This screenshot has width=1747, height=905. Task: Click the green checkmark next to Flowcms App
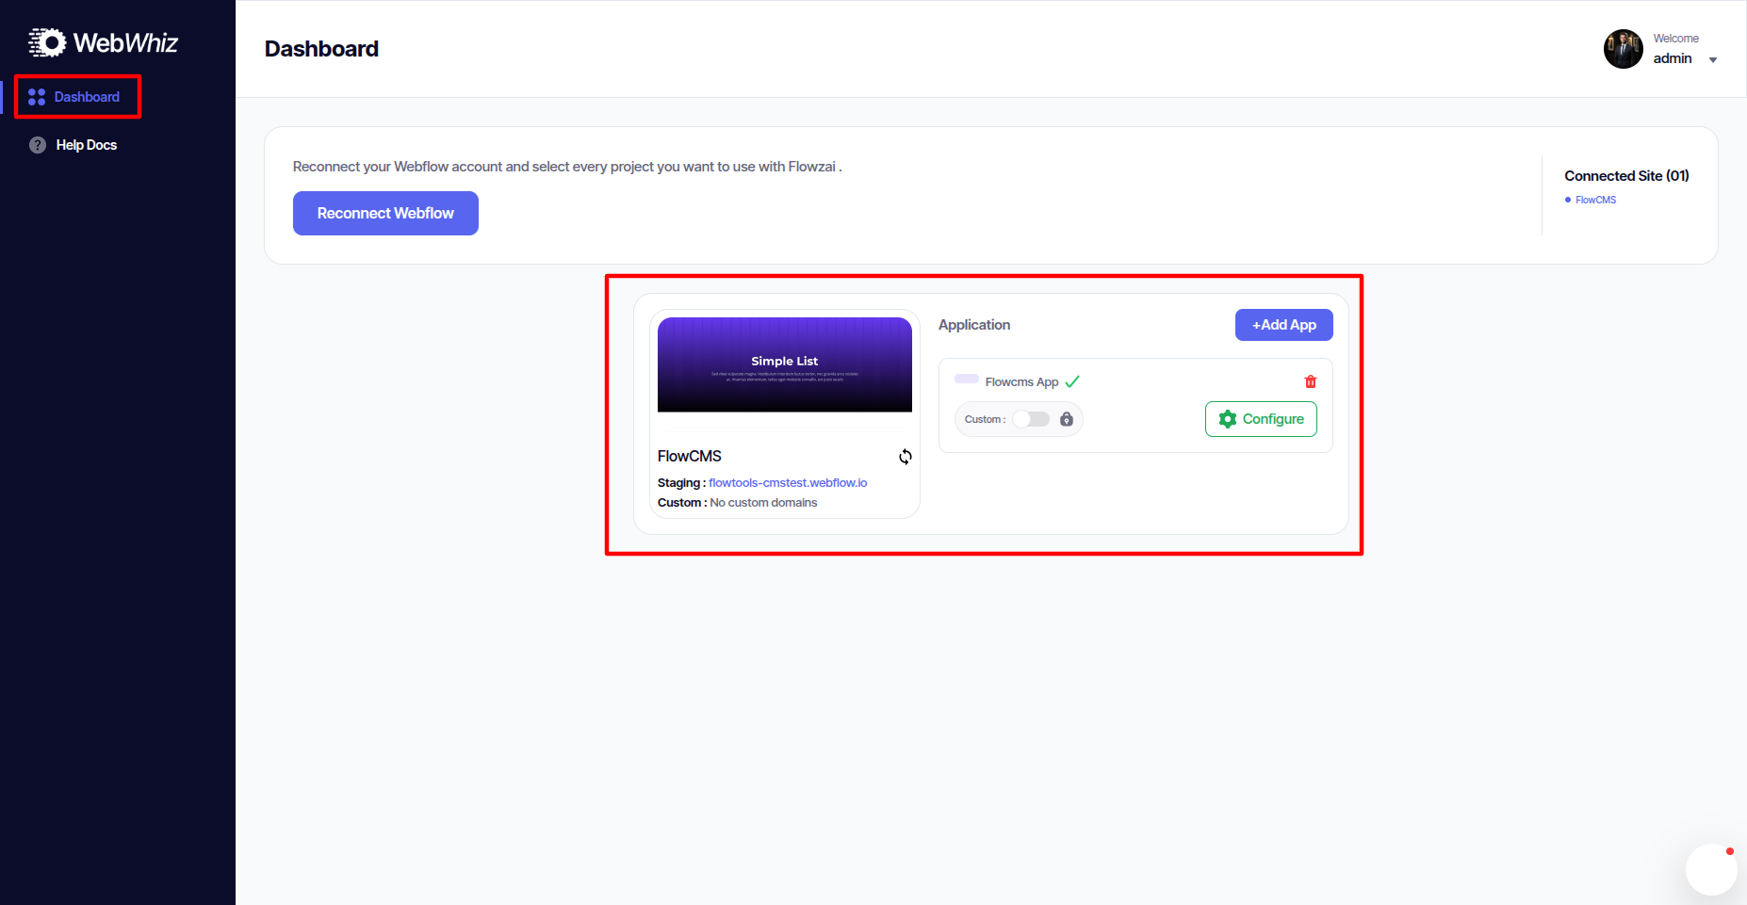pyautogui.click(x=1072, y=381)
